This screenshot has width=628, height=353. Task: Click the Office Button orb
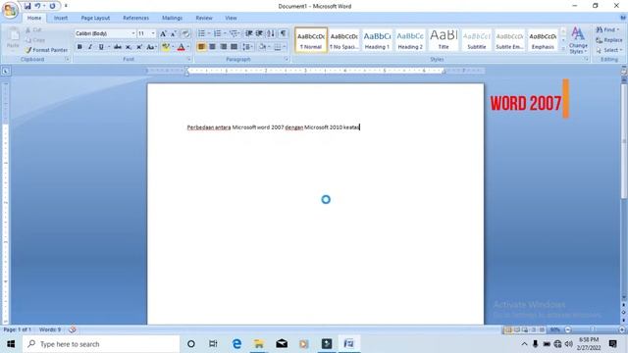click(x=10, y=10)
